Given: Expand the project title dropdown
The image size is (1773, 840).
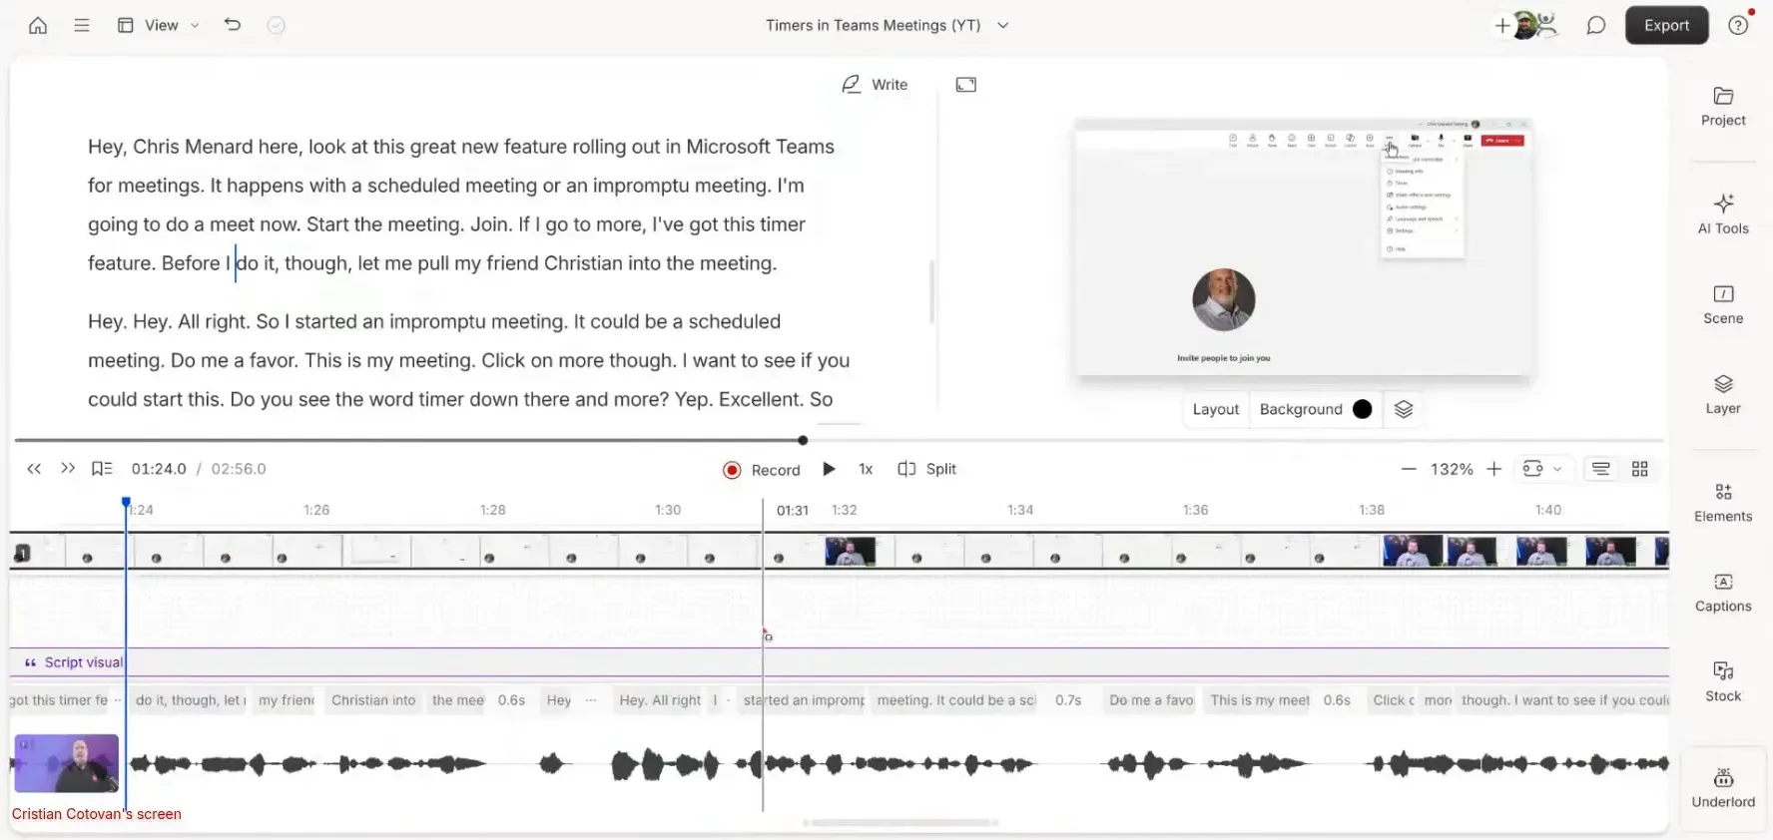Looking at the screenshot, I should point(1003,25).
